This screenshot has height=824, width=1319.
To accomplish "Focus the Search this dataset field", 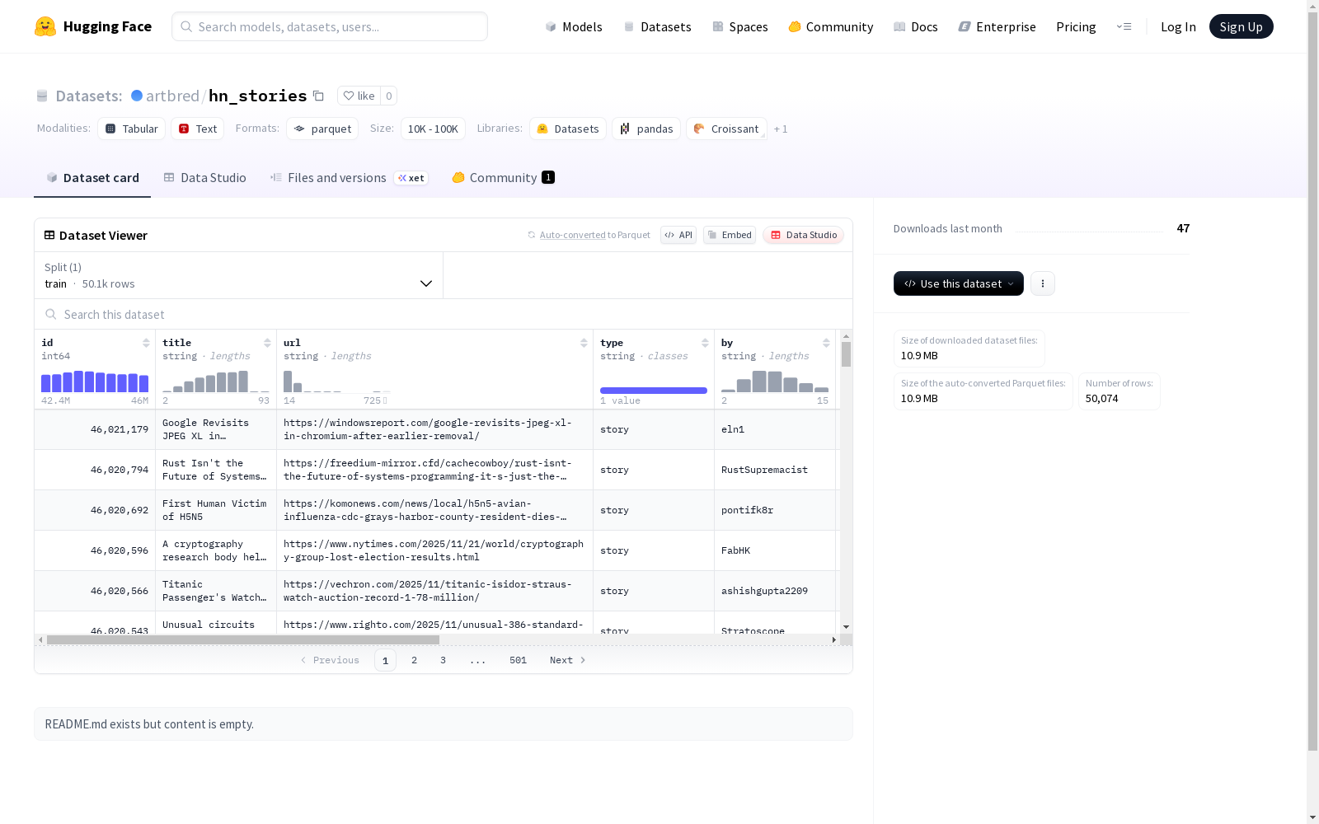I will [444, 315].
